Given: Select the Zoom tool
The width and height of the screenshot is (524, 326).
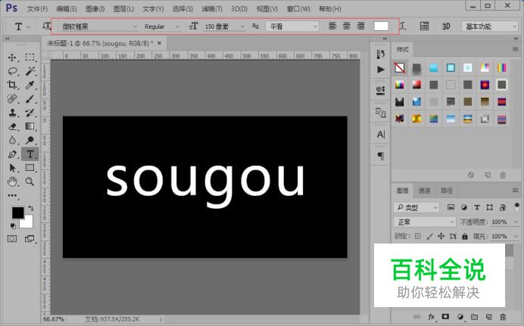Looking at the screenshot, I should (x=30, y=182).
